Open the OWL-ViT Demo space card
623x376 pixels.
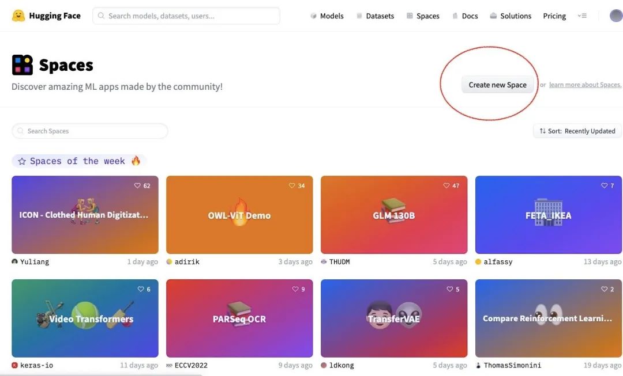tap(239, 215)
